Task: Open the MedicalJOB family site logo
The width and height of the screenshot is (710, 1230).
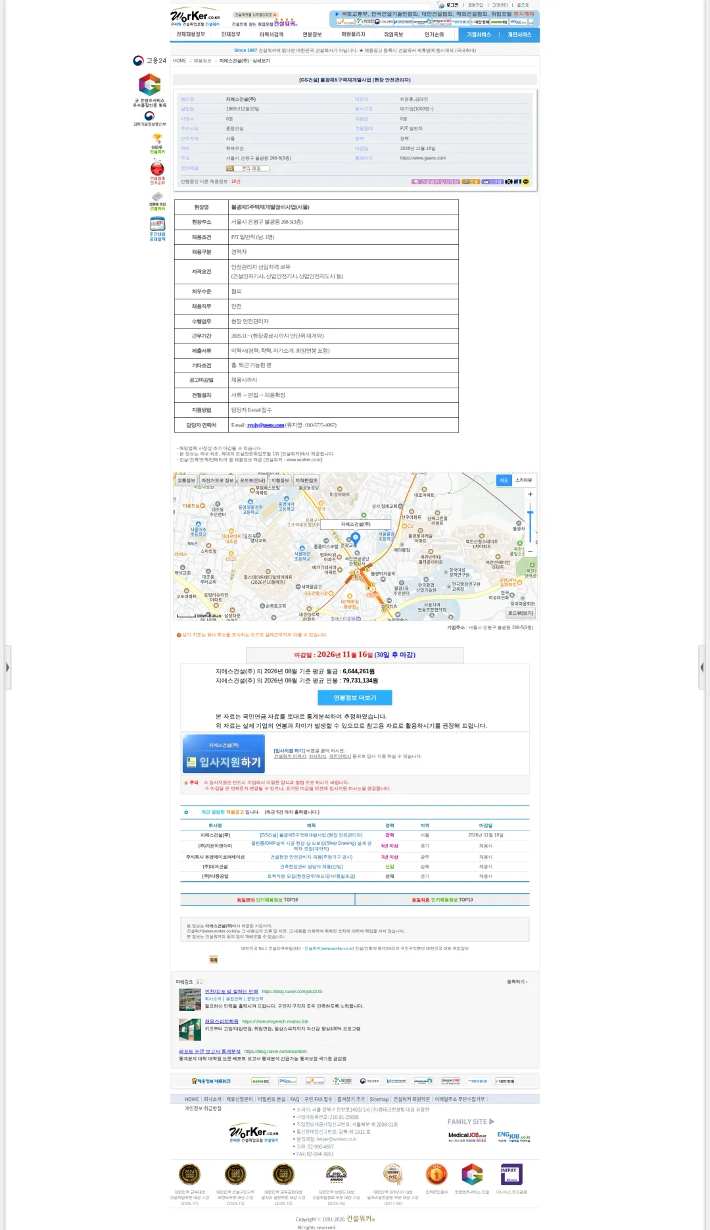Action: pyautogui.click(x=467, y=1137)
